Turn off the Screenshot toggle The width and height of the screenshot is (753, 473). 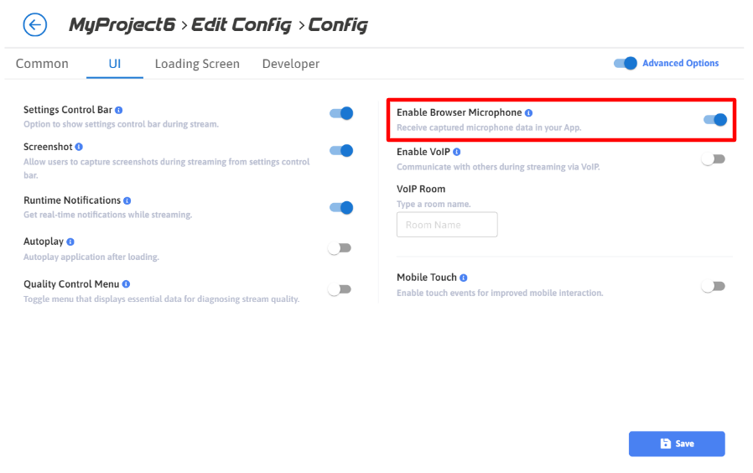click(x=340, y=151)
